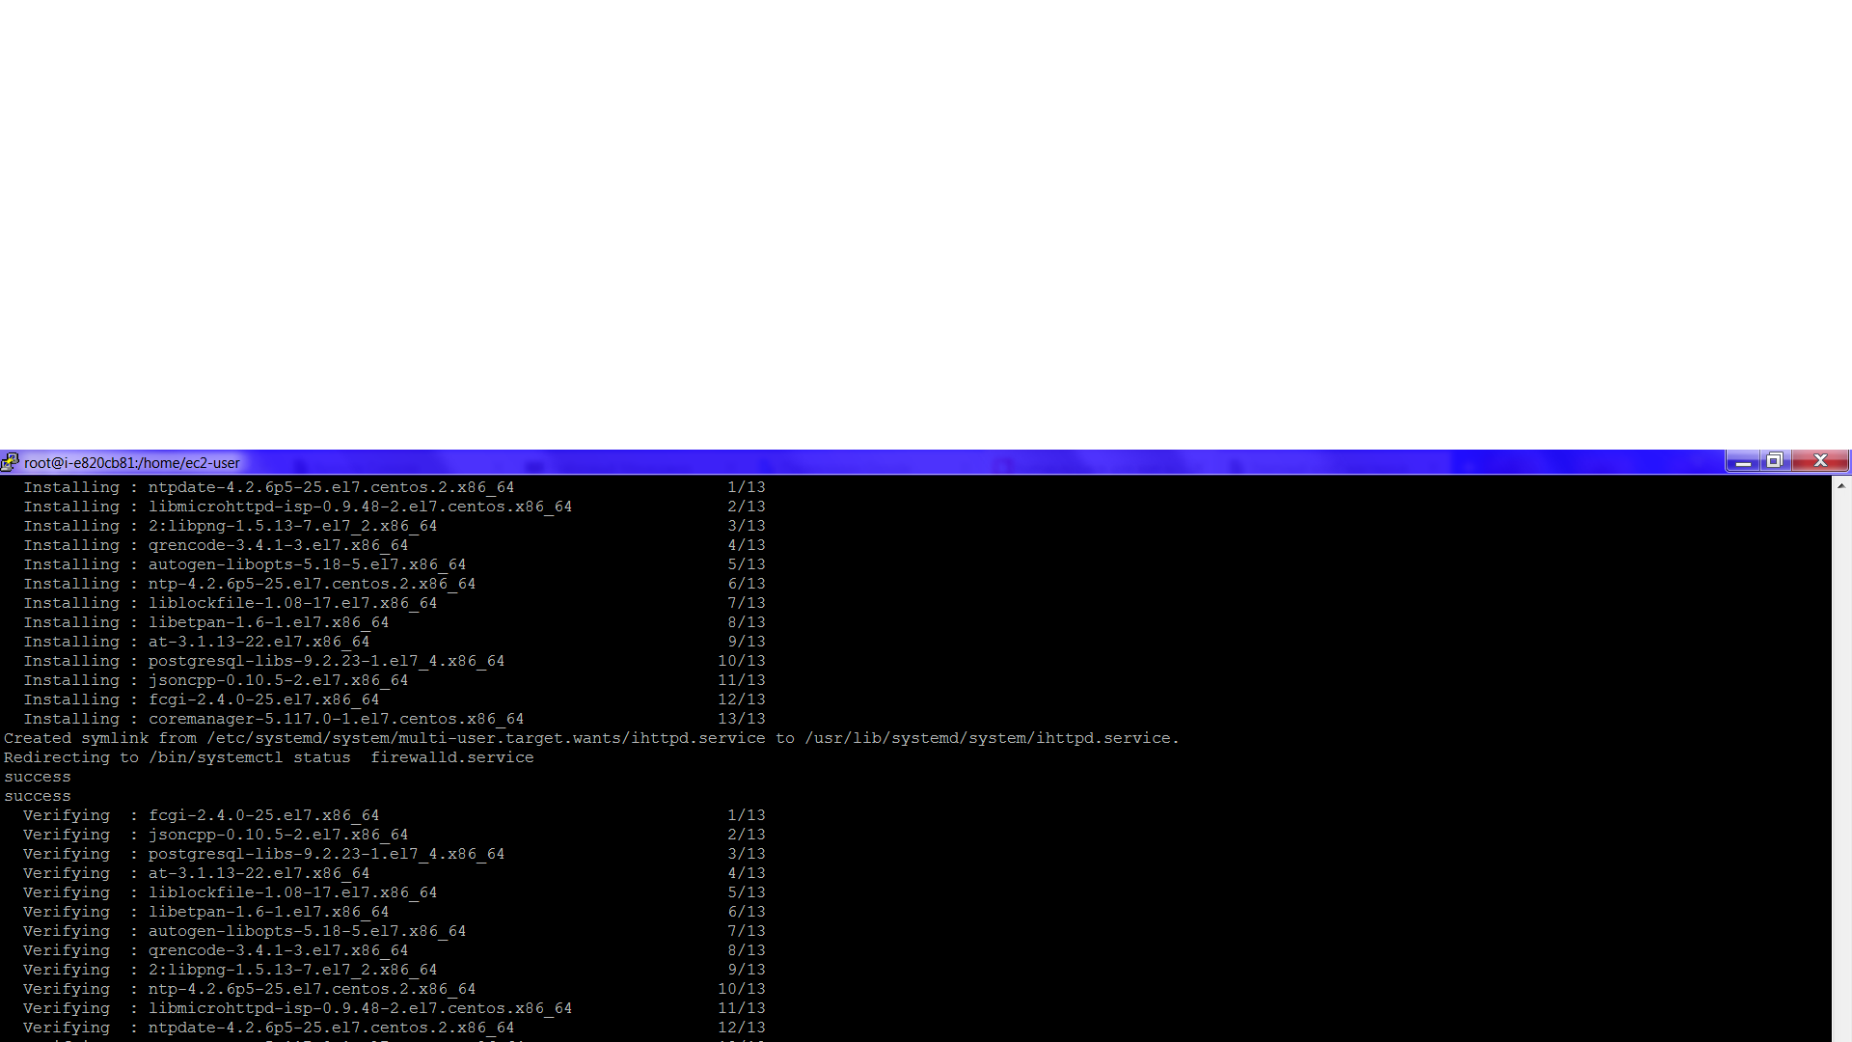Click the 'Created symlink from' output line
This screenshot has height=1042, width=1852.
pos(590,738)
